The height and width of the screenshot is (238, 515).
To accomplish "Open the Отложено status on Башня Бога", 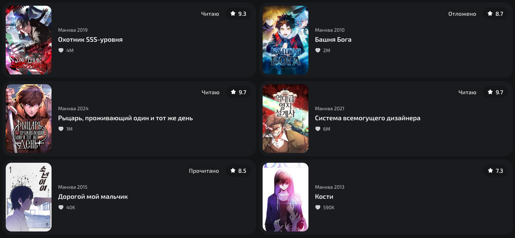I will tap(462, 14).
